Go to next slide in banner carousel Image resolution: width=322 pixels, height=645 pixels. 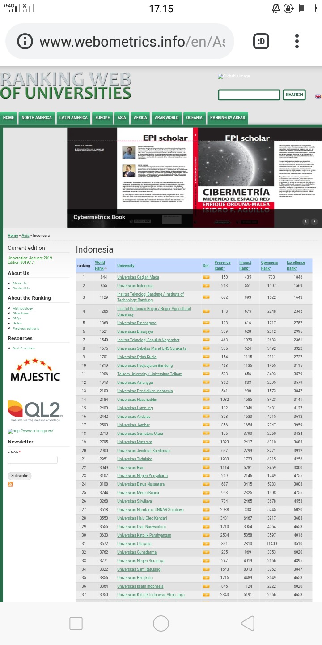[314, 221]
